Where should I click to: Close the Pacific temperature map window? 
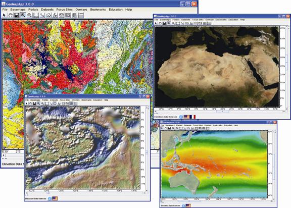tap(275, 122)
